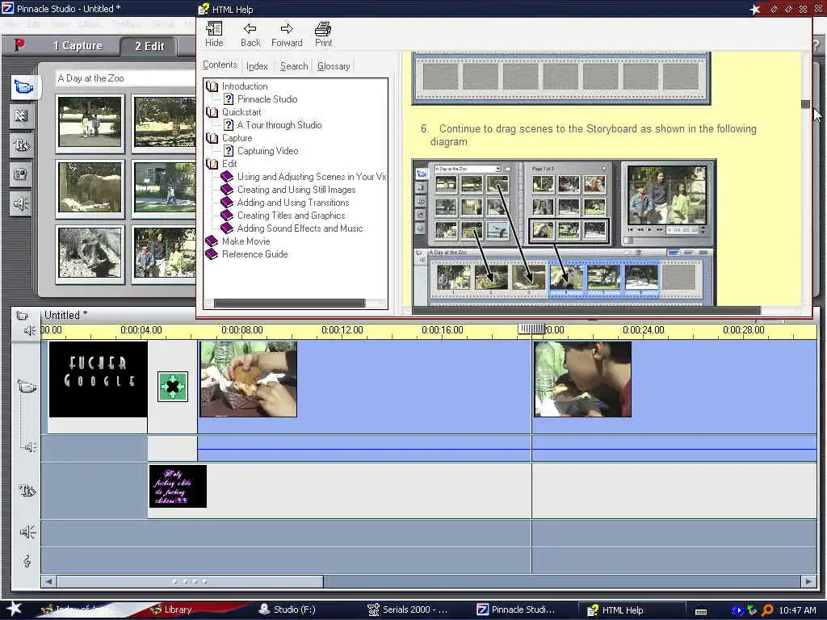Open the Capturing Video topic
This screenshot has width=827, height=620.
(x=268, y=151)
